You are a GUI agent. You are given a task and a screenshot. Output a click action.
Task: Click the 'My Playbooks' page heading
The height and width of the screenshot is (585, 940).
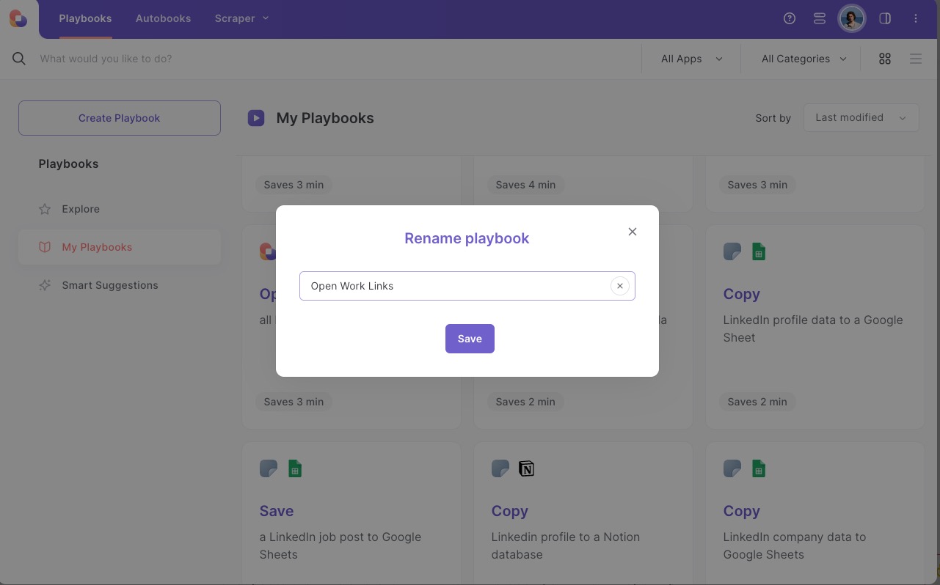click(x=325, y=118)
